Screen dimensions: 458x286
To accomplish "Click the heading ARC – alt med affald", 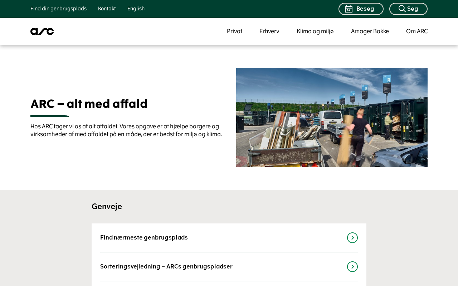I will pos(89,104).
